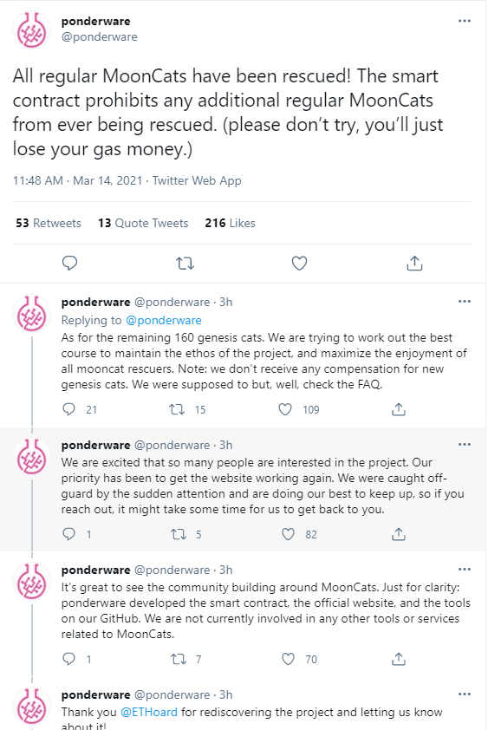Like the main tweet with the heart icon

pos(299,263)
